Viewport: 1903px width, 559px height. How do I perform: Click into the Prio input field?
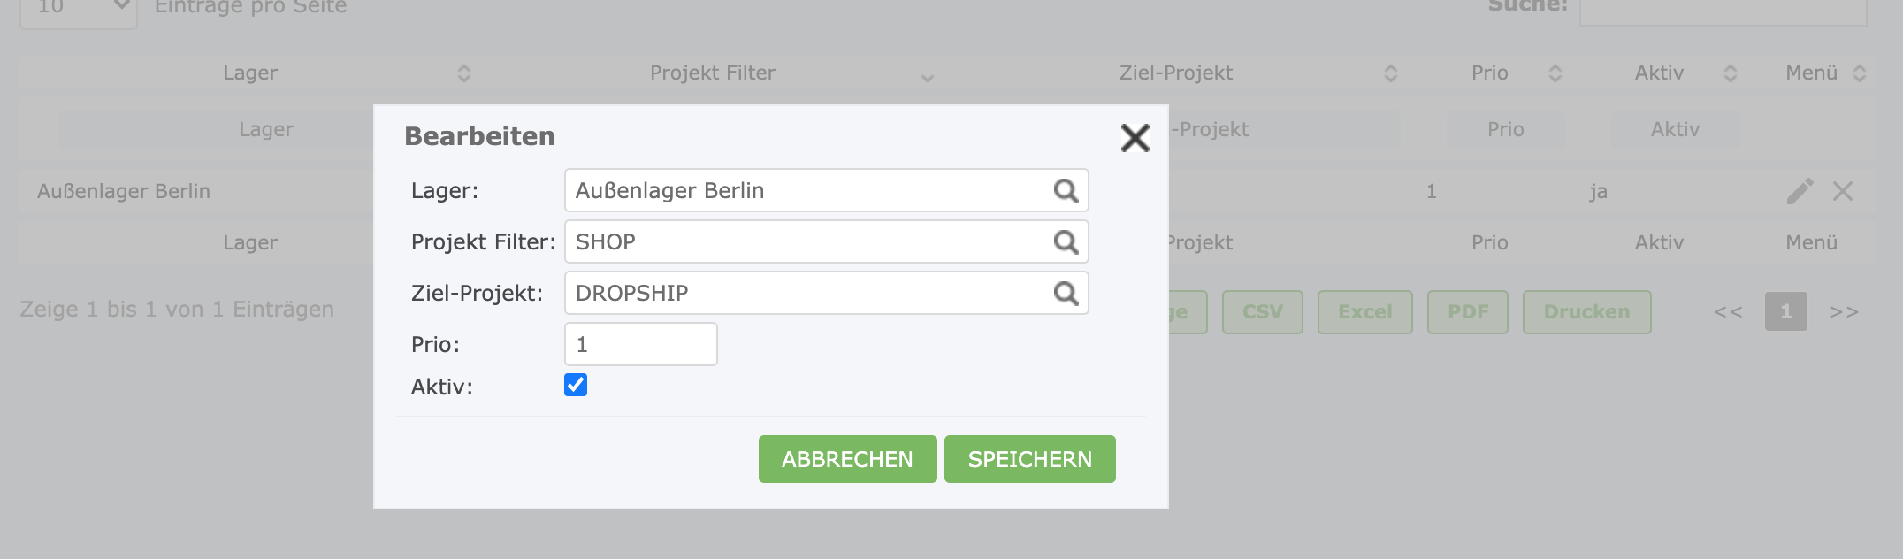640,344
